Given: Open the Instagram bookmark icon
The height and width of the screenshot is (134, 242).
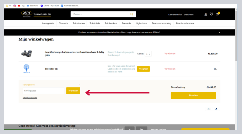Looking at the screenshot, I should pos(15,5).
